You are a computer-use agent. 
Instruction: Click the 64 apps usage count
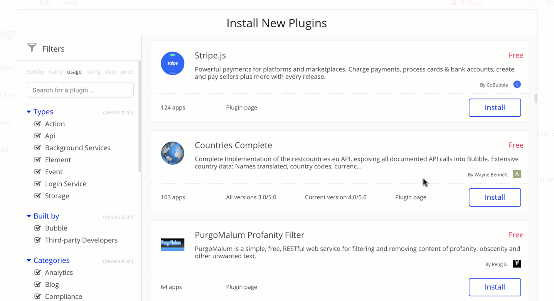click(171, 287)
